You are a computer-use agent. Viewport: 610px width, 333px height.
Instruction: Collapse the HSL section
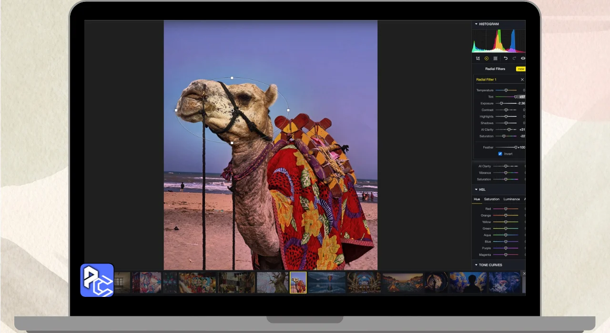click(x=476, y=189)
